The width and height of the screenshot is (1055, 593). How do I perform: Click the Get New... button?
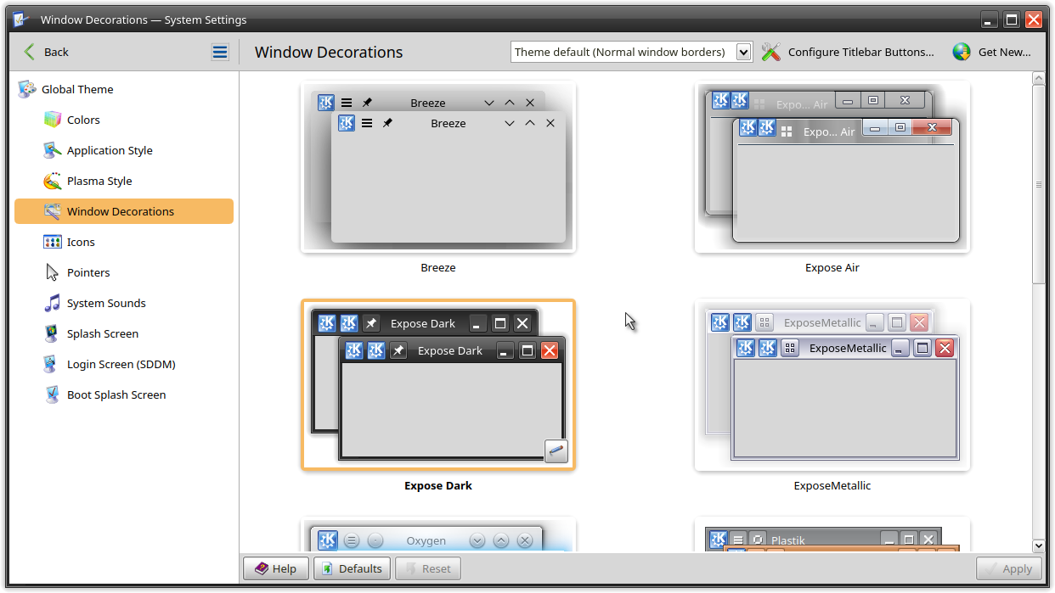pyautogui.click(x=992, y=52)
